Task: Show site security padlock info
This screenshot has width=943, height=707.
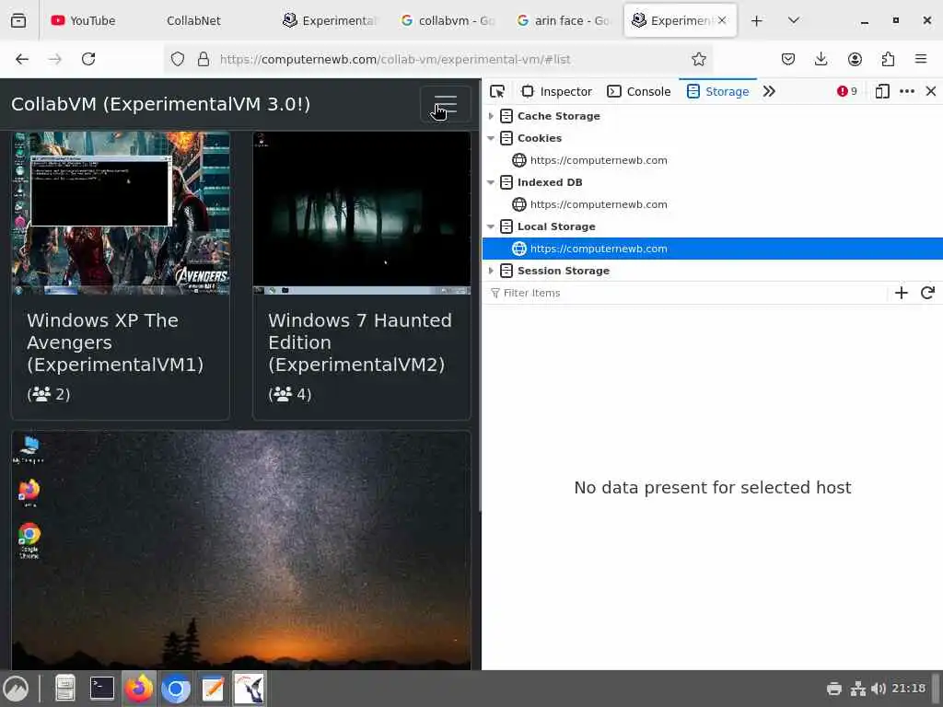Action: [x=204, y=59]
